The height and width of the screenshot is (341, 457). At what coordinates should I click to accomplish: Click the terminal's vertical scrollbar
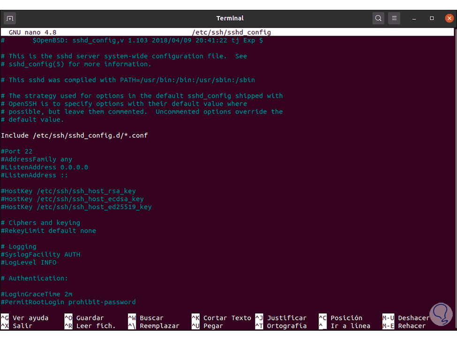455,175
